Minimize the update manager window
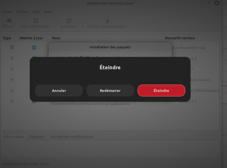The height and width of the screenshot is (168, 227). coord(201,3)
